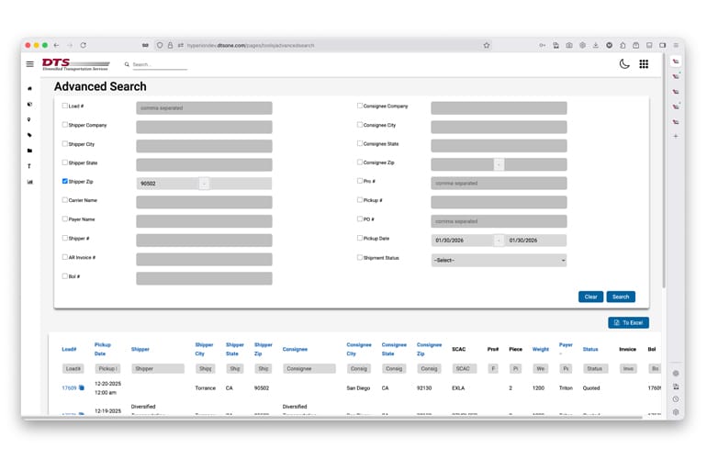Image resolution: width=707 pixels, height=471 pixels.
Task: Sort results by Load# column header
Action: (69, 349)
